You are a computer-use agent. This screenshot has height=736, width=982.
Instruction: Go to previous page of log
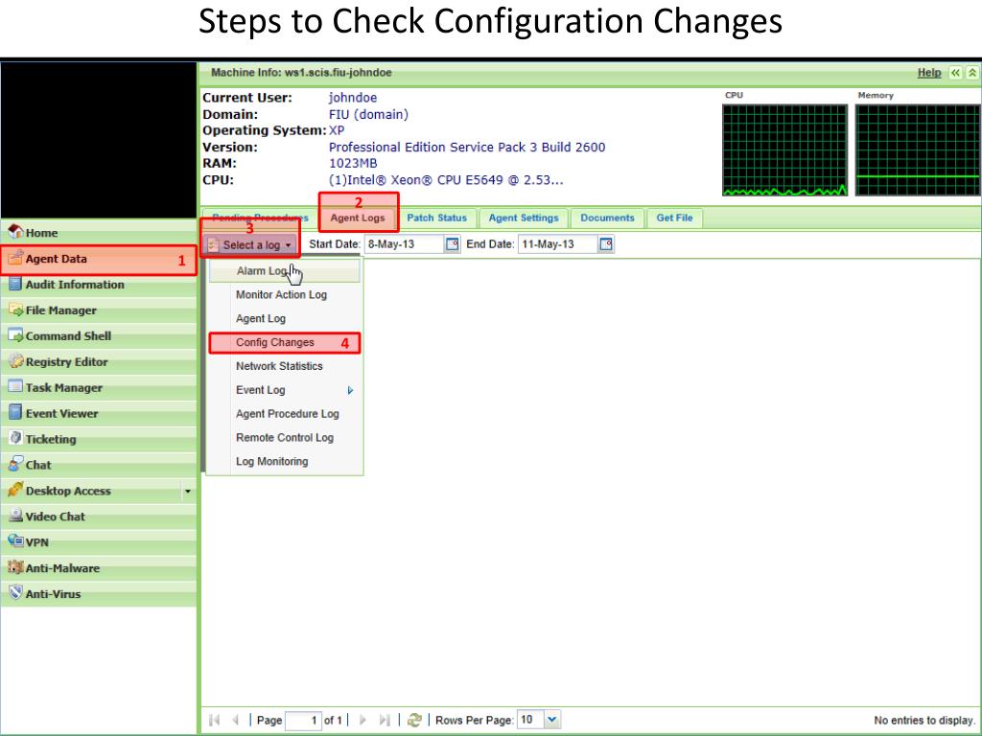pyautogui.click(x=236, y=721)
